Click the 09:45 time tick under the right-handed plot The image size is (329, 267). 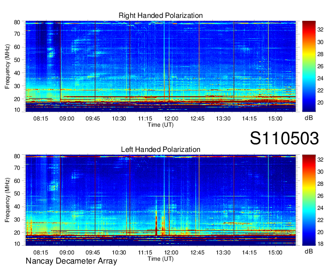tap(93, 119)
